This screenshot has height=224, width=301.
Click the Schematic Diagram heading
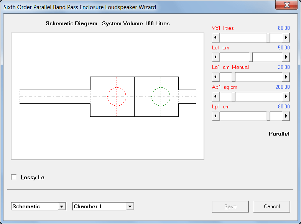click(x=71, y=24)
